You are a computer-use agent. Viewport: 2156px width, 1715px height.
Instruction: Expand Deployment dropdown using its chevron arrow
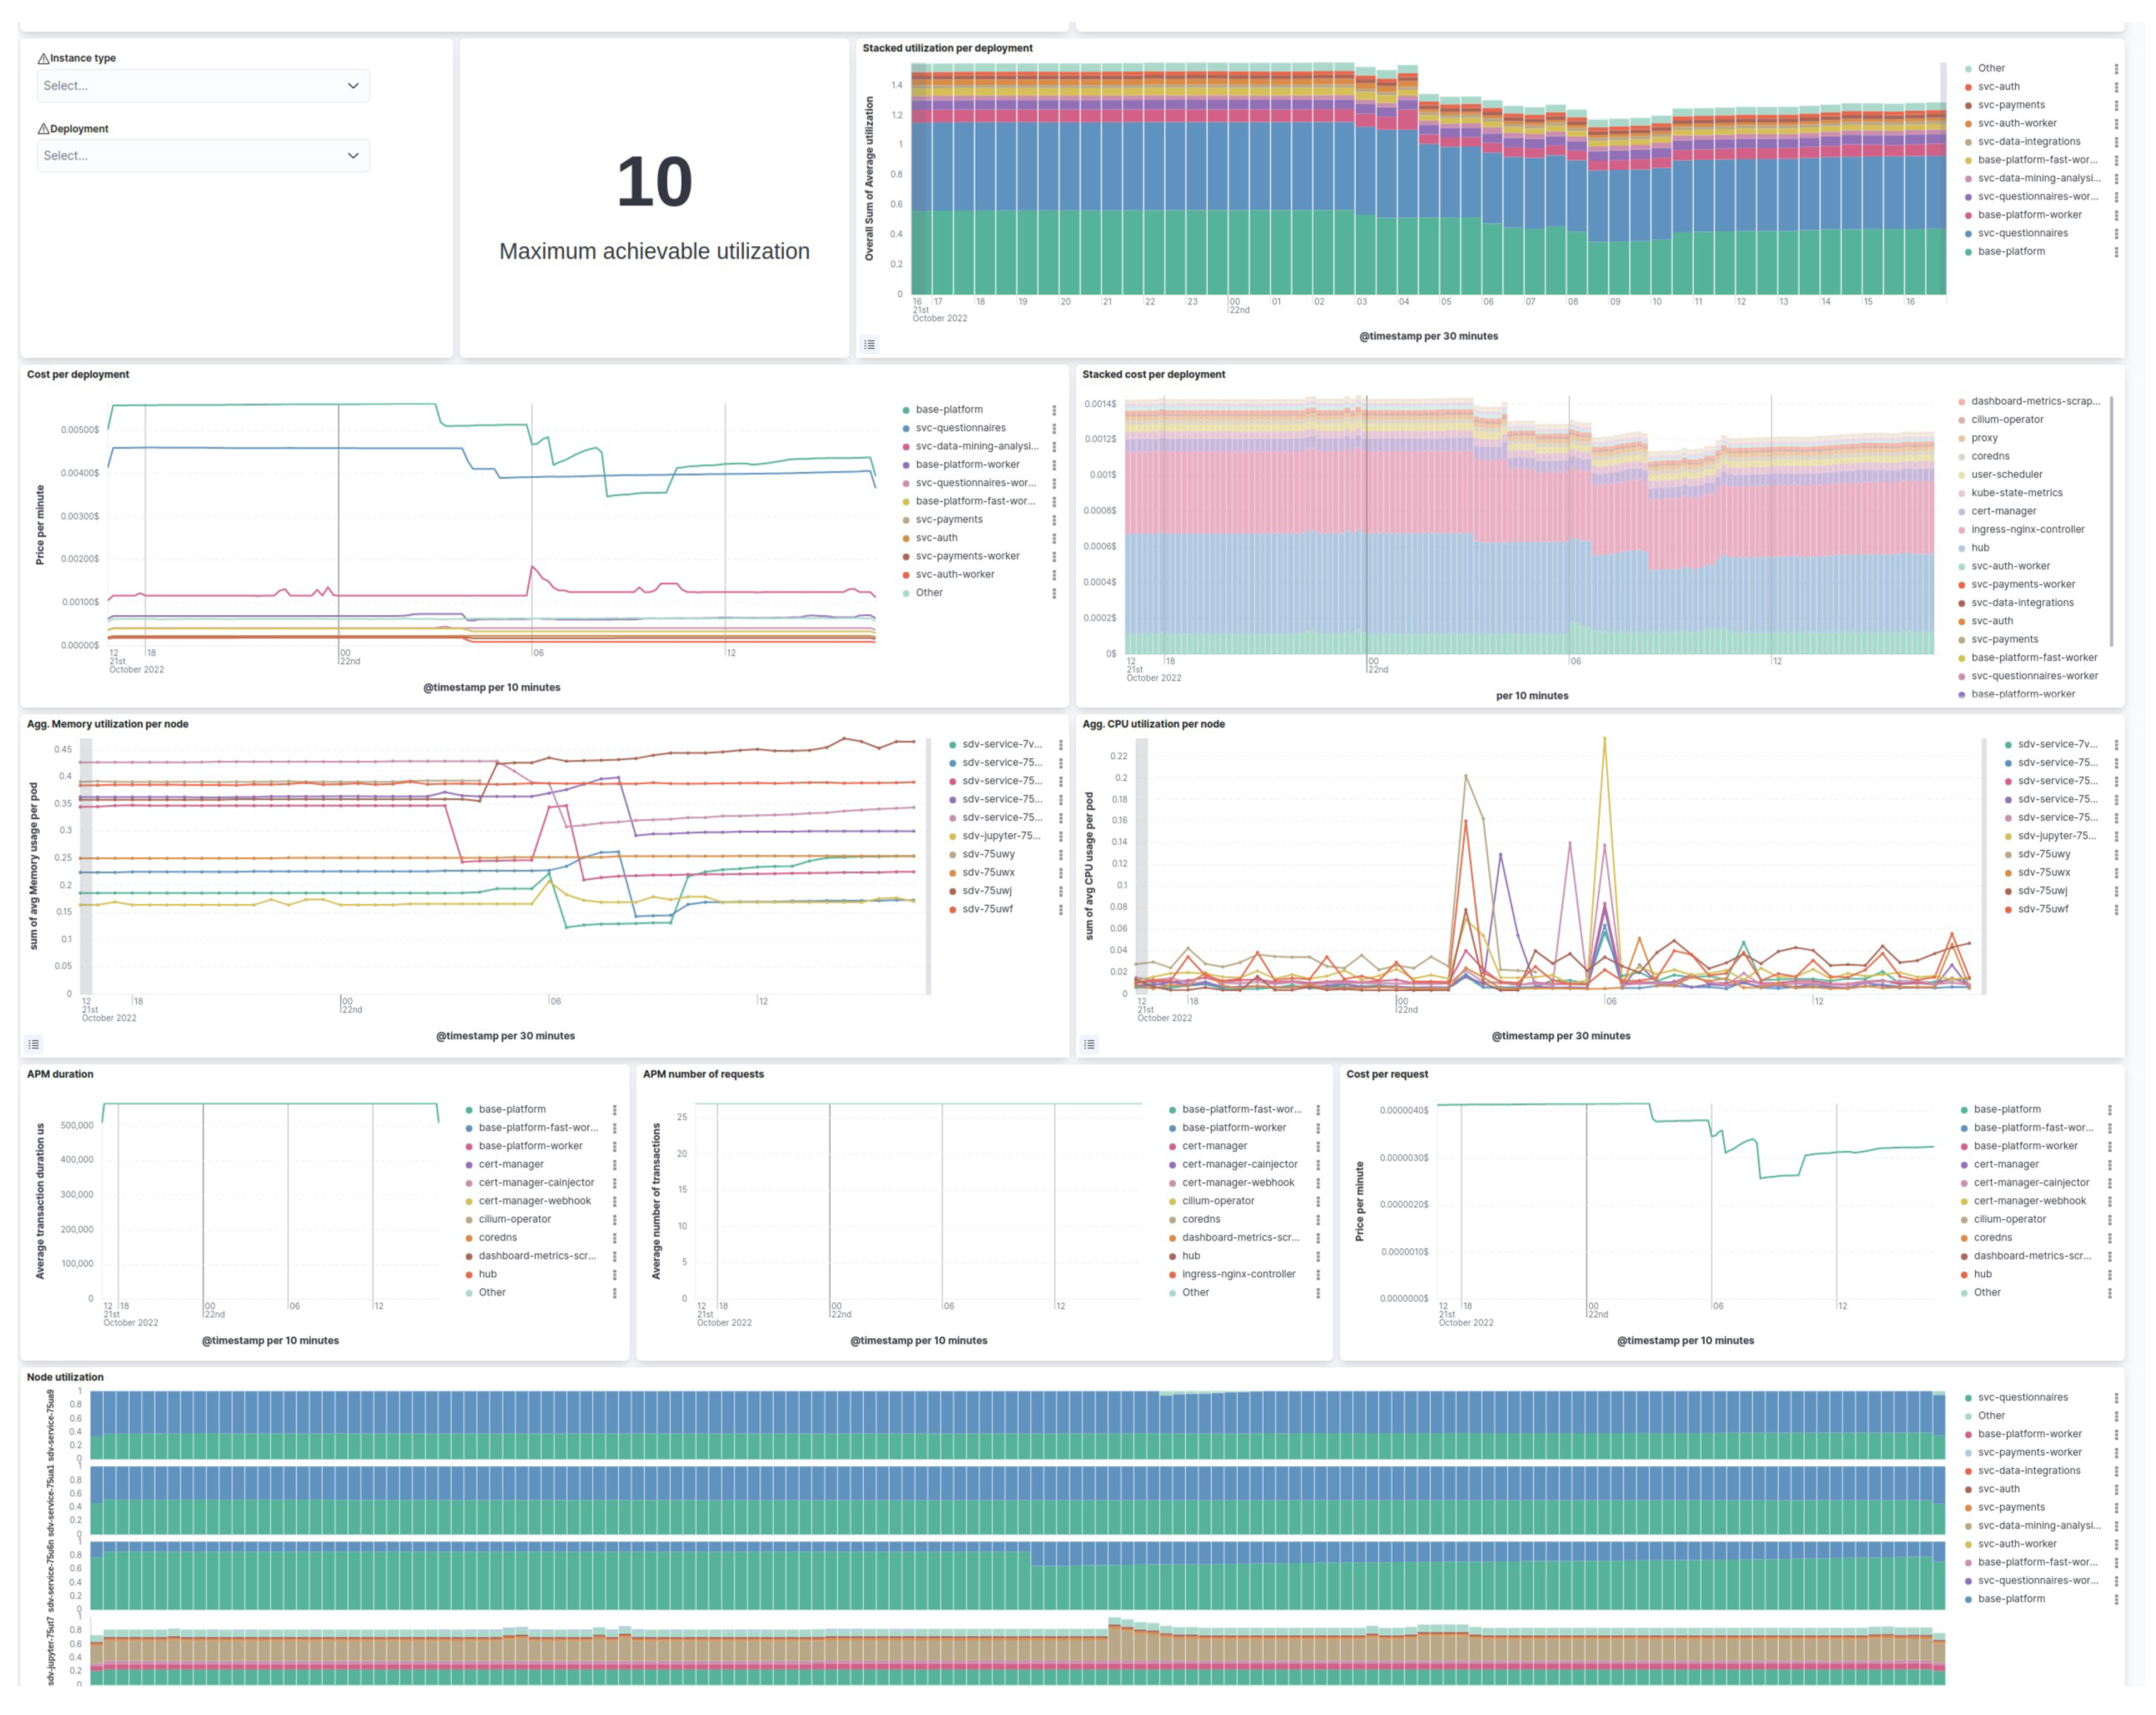click(x=352, y=156)
